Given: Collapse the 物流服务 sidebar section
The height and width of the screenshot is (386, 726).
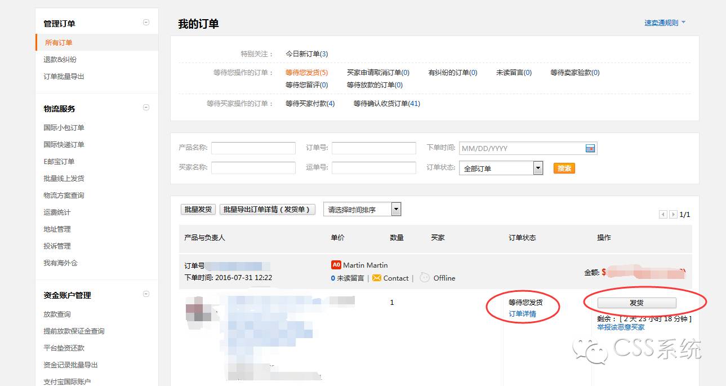Looking at the screenshot, I should pos(146,108).
